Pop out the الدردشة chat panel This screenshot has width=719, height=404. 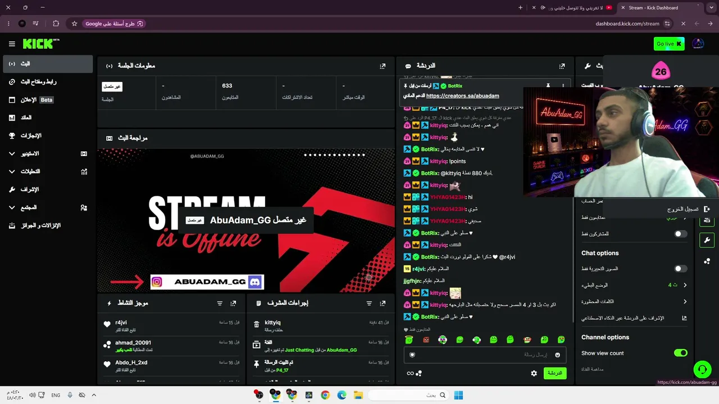click(x=562, y=66)
